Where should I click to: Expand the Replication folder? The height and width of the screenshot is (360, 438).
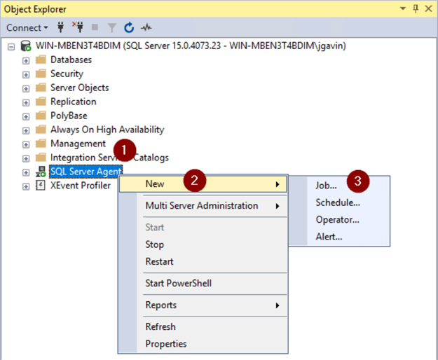coord(26,102)
